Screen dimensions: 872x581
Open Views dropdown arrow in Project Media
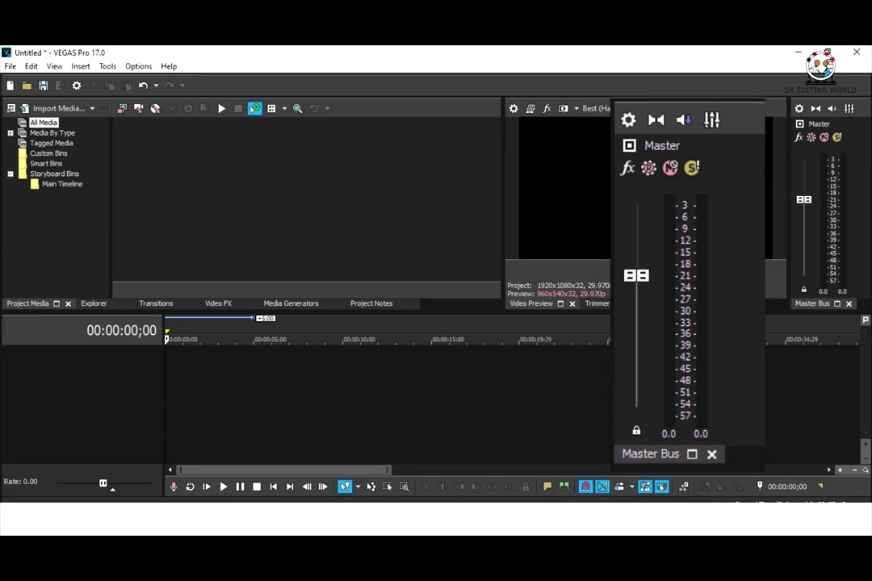point(284,108)
